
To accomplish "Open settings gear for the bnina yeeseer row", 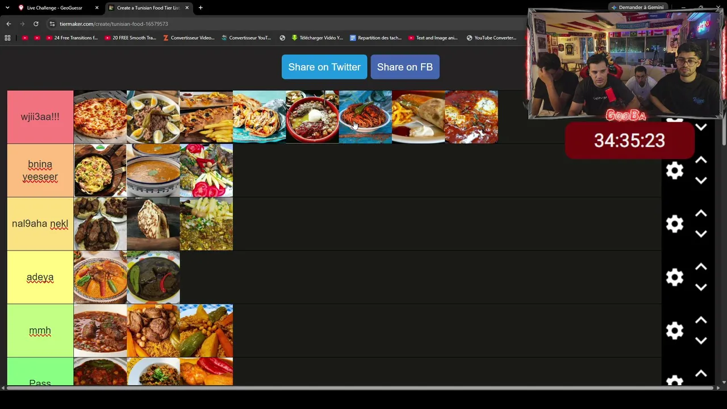I will pos(675,170).
